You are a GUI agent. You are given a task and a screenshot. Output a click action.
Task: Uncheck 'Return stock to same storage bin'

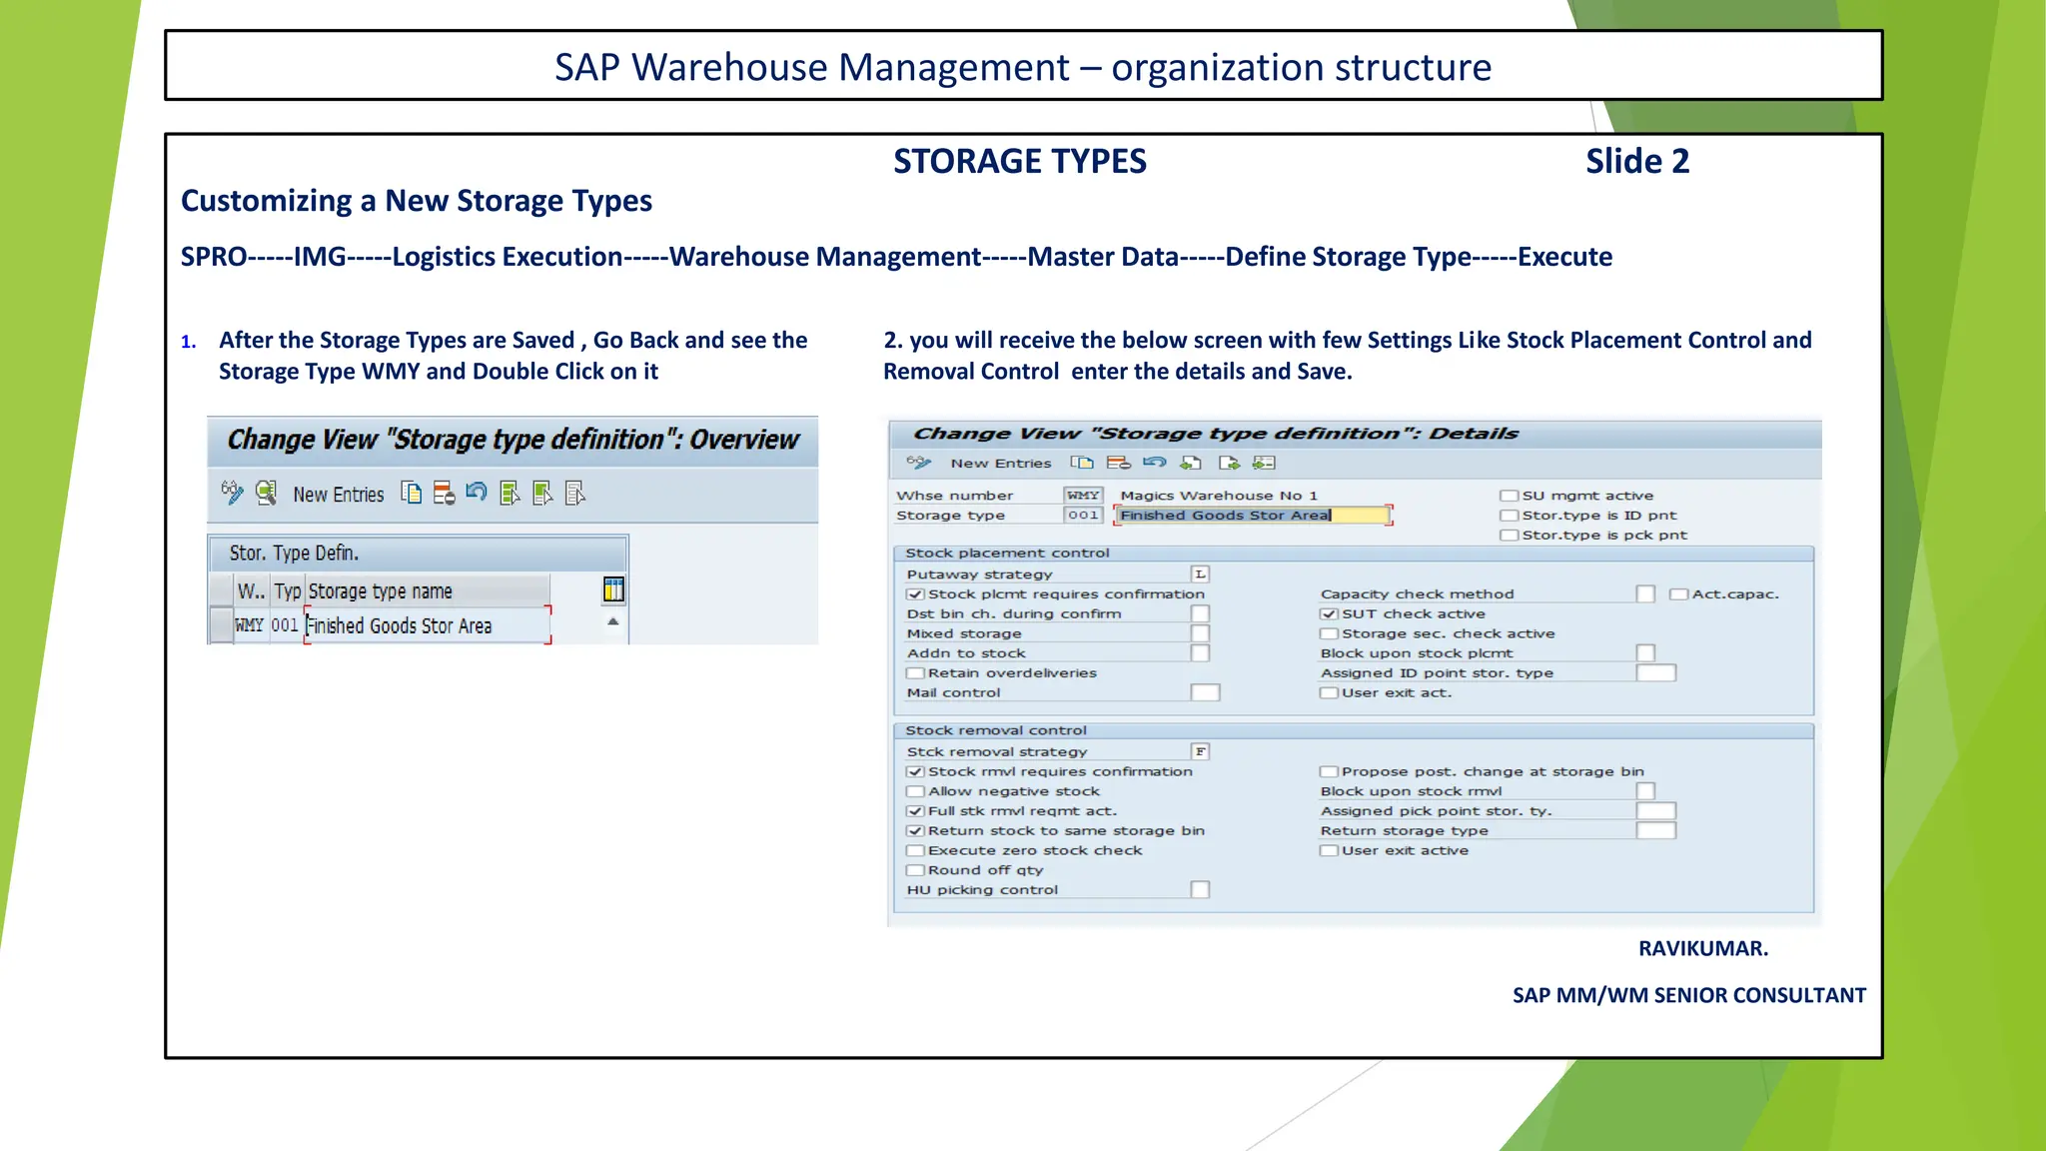click(x=915, y=830)
